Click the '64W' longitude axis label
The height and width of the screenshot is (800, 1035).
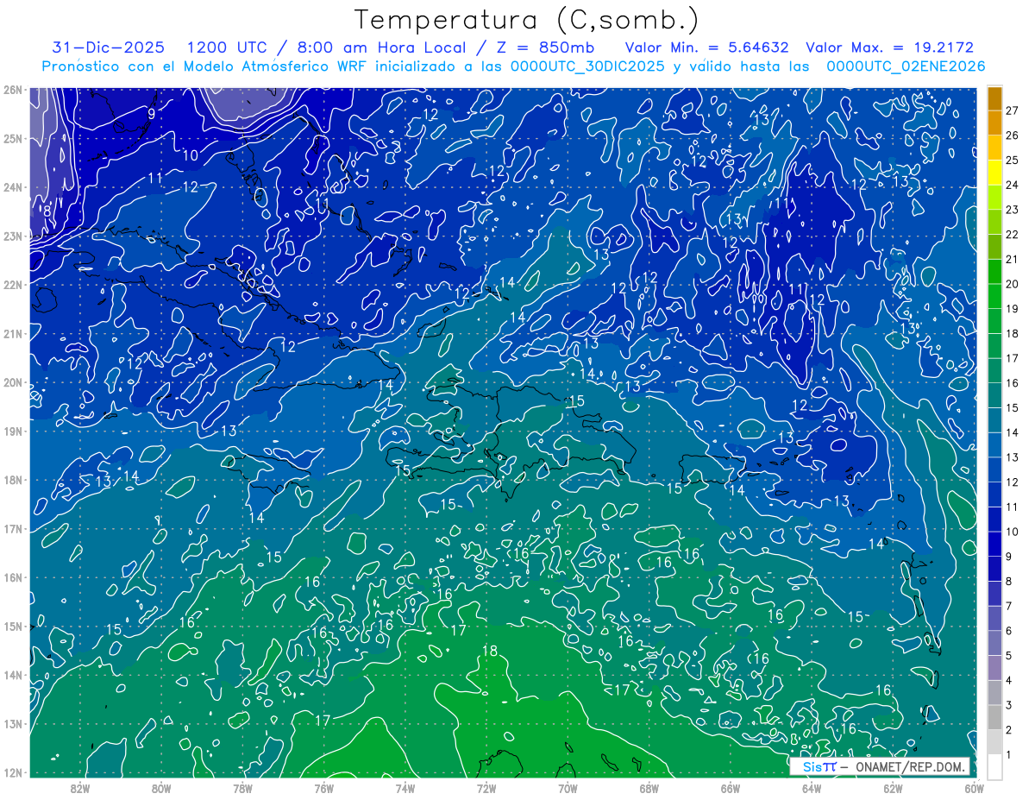[812, 788]
